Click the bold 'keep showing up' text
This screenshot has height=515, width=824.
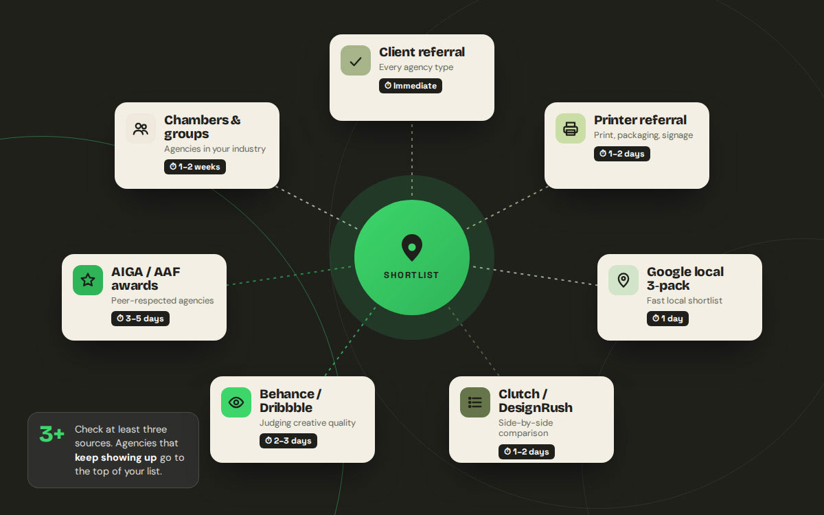pyautogui.click(x=115, y=457)
